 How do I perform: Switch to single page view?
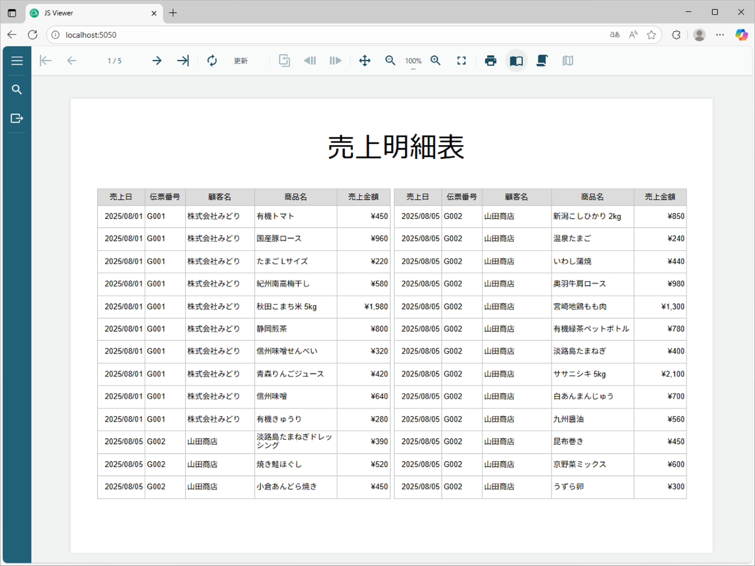point(516,61)
